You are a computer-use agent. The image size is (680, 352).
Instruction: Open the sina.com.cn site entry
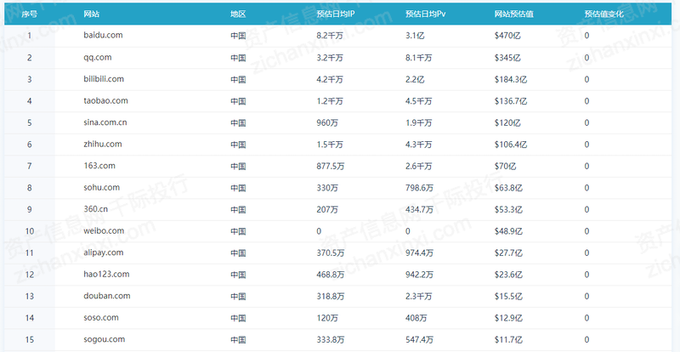coord(105,122)
